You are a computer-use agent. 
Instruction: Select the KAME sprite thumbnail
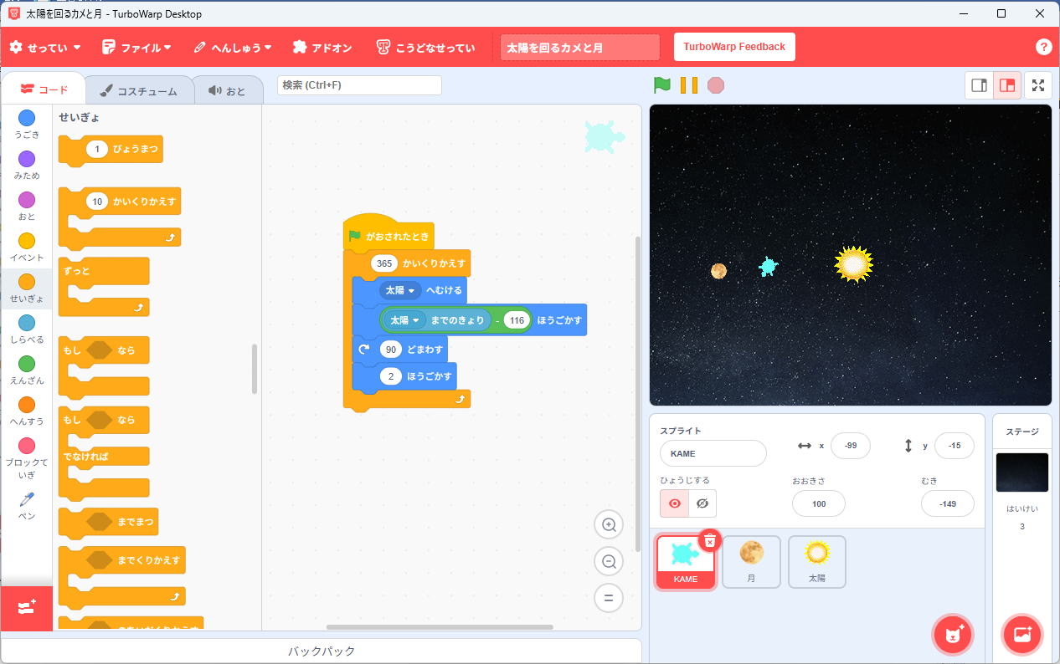pos(685,562)
